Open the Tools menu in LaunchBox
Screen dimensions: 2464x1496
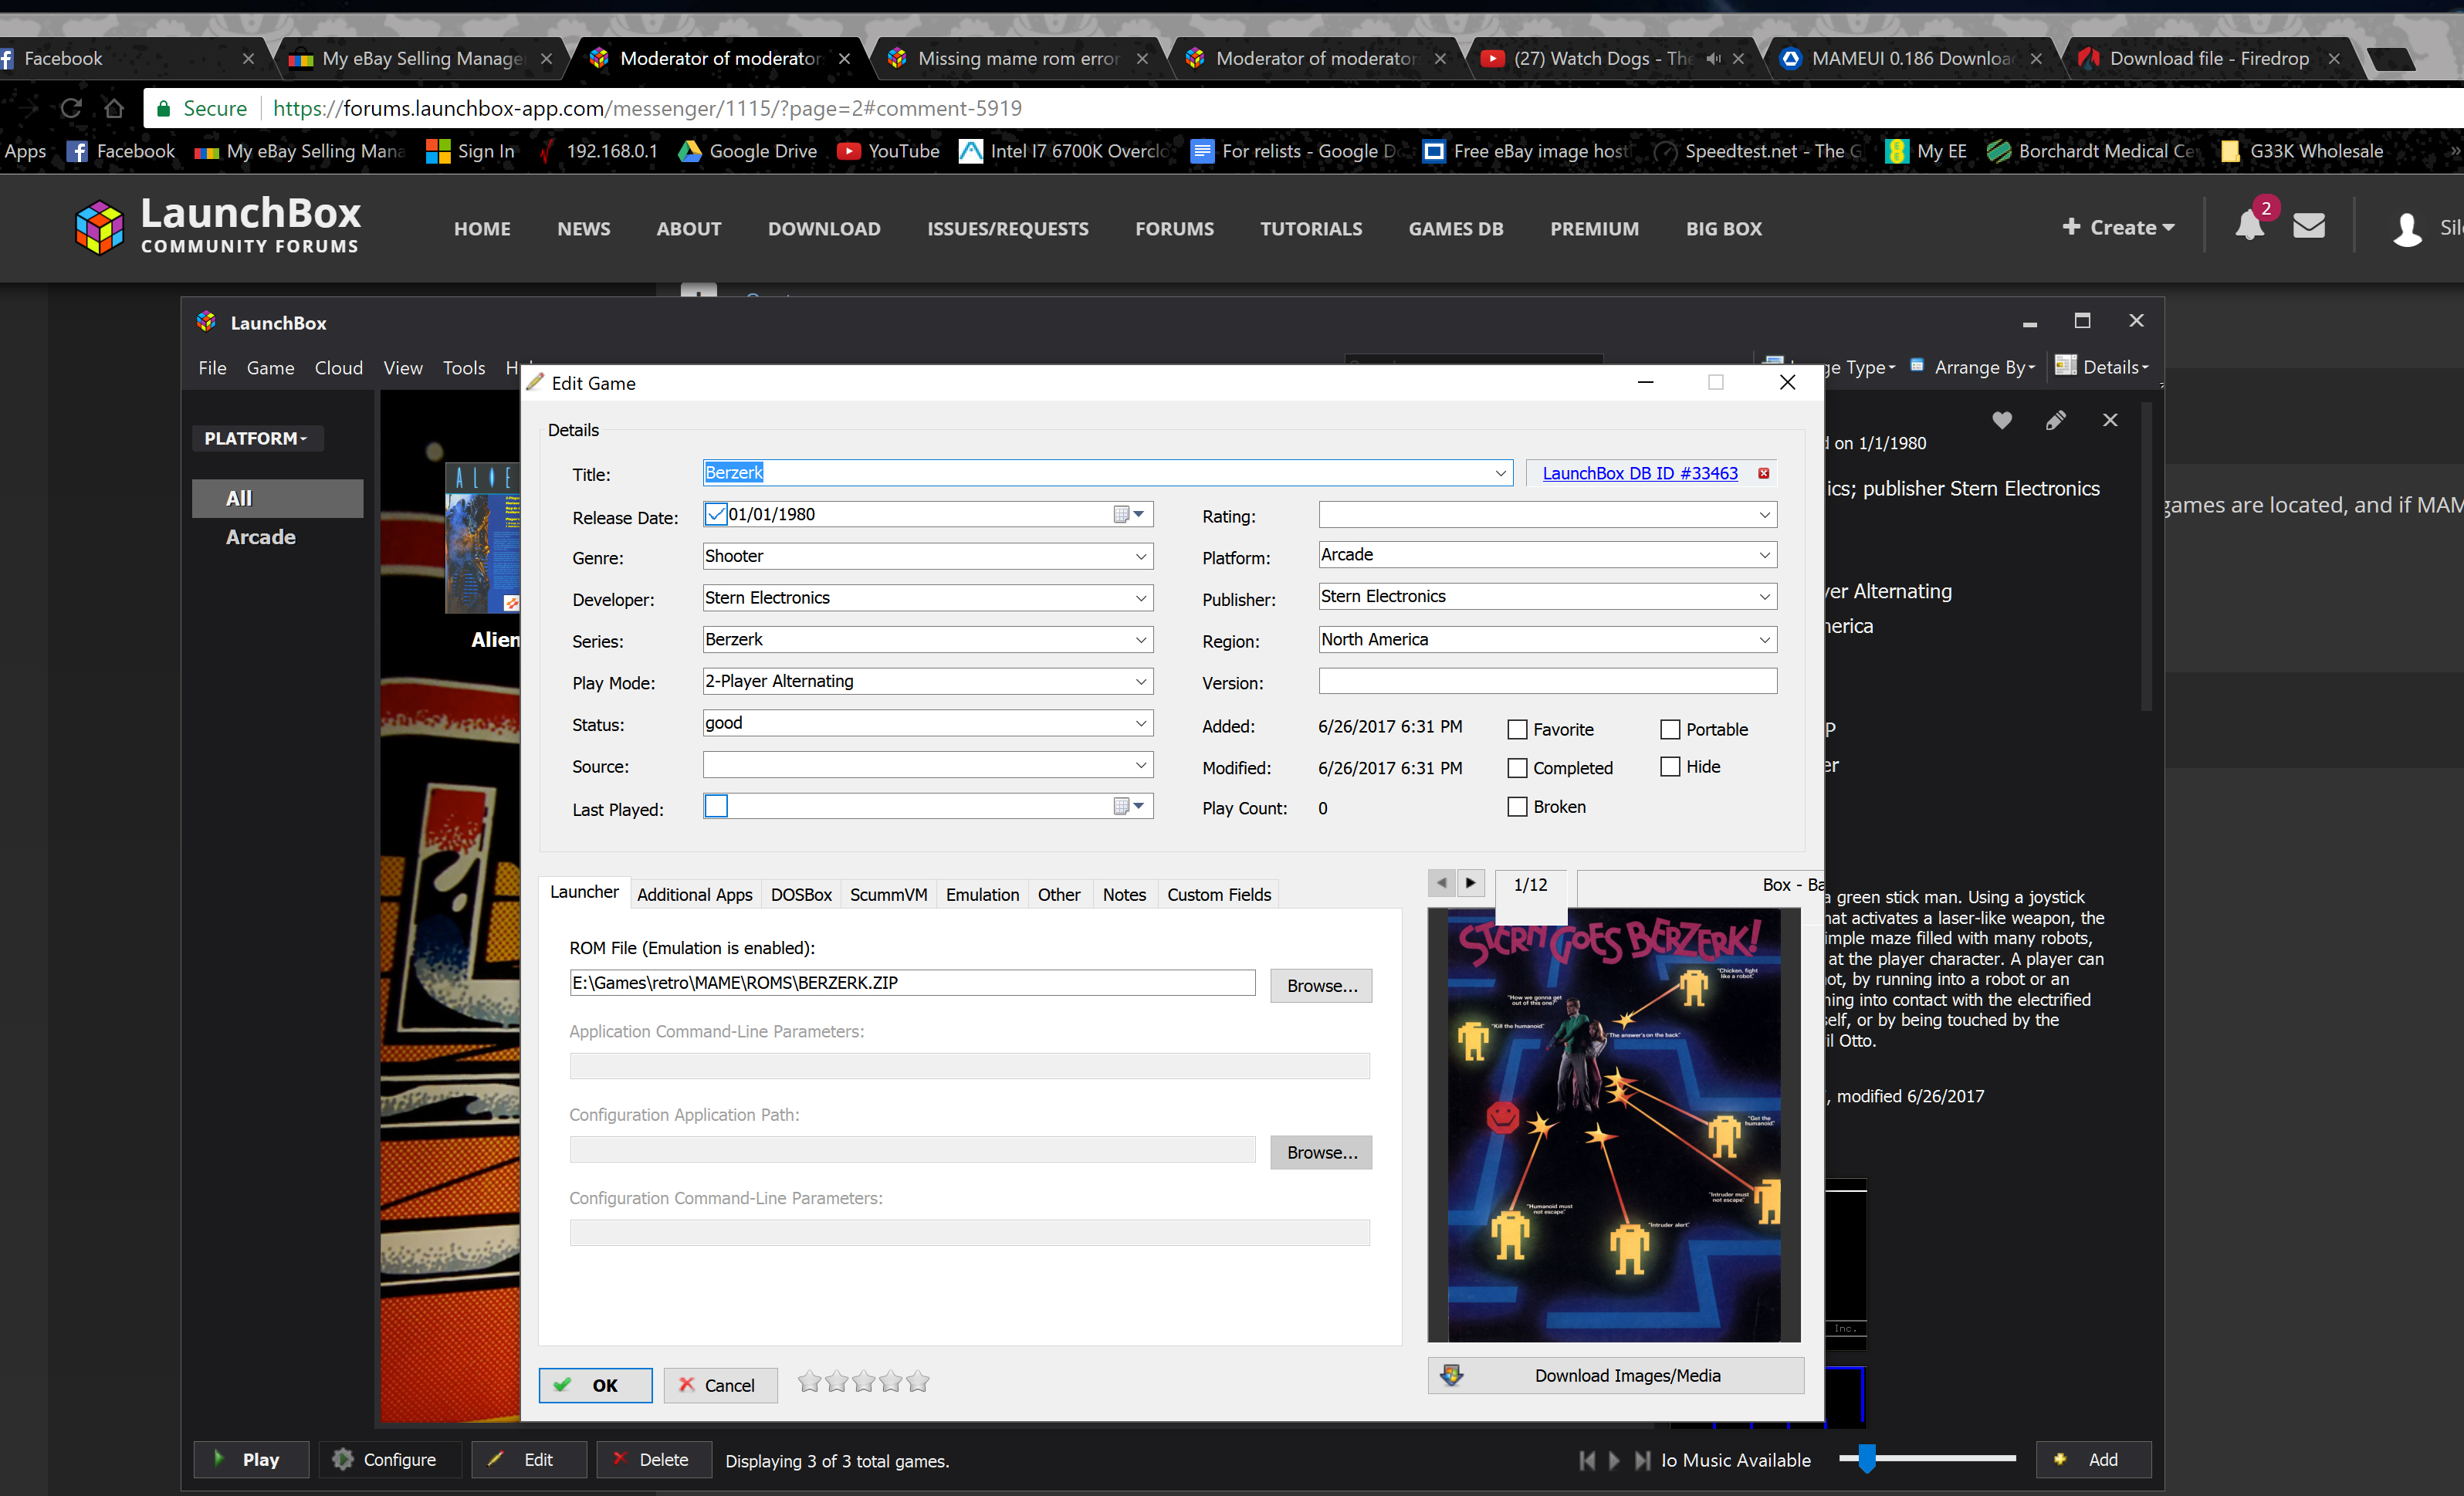coord(464,368)
